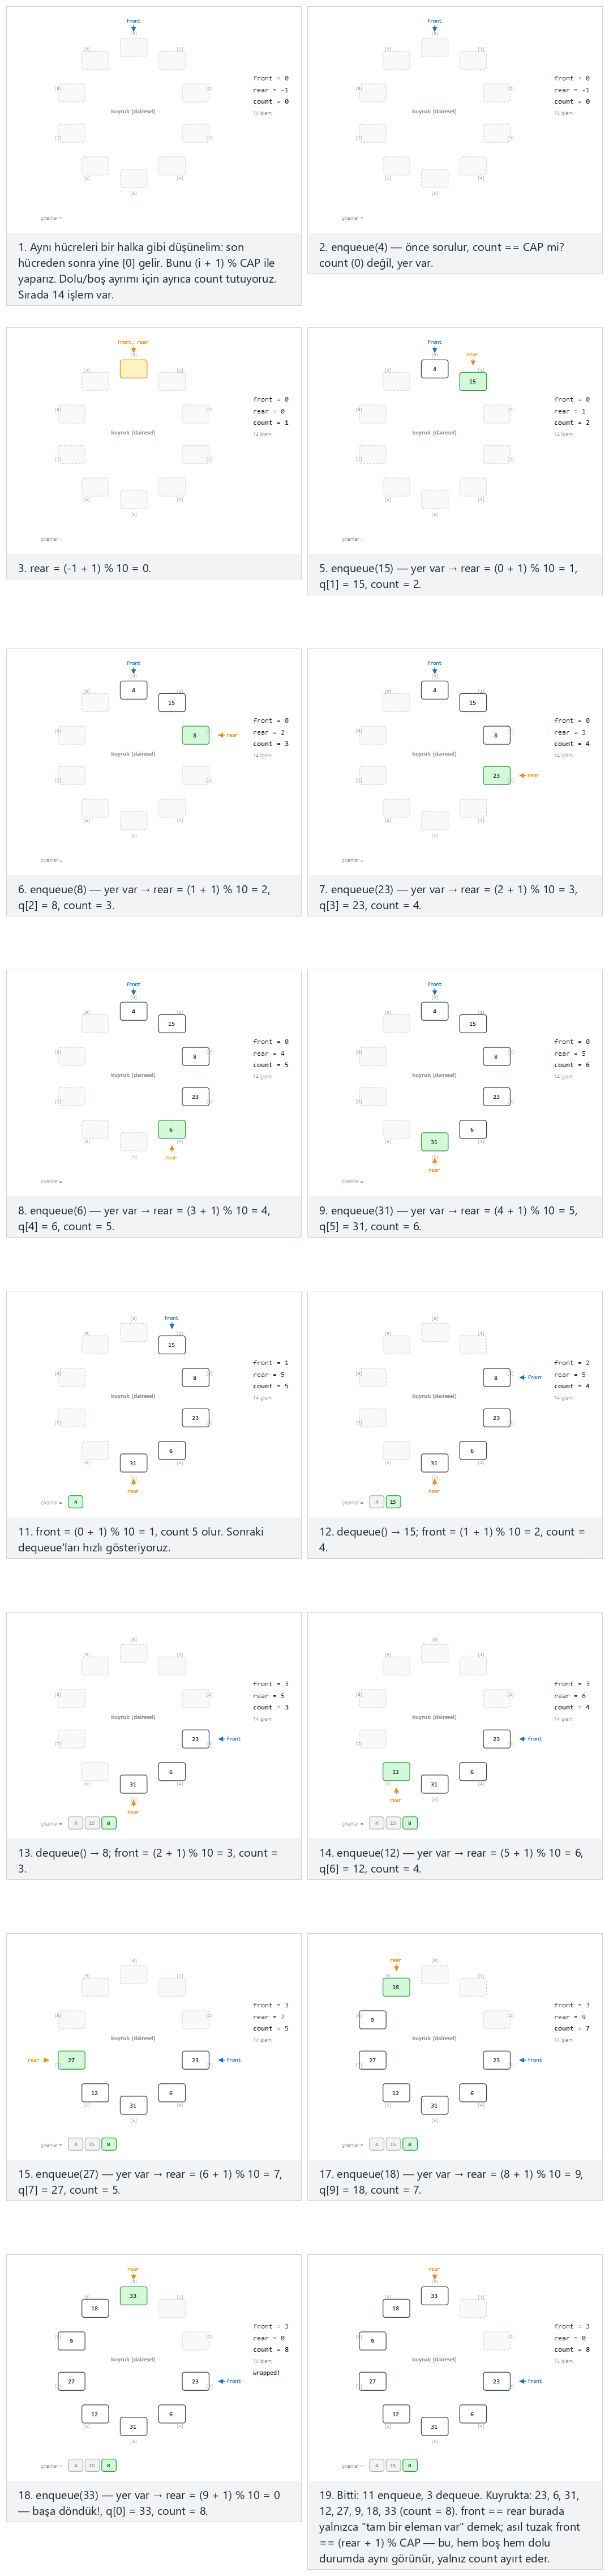Select the blue front arrow in step 12
The image size is (609, 2576).
[531, 1377]
